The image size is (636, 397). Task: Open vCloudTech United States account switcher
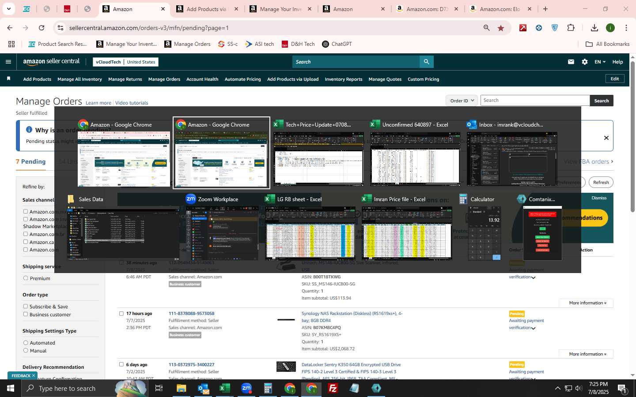[x=126, y=62]
